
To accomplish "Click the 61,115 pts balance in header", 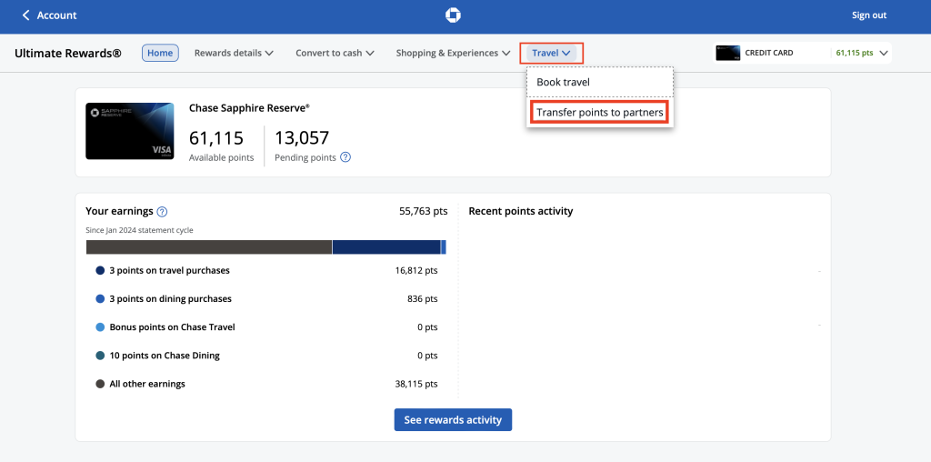I will (855, 53).
